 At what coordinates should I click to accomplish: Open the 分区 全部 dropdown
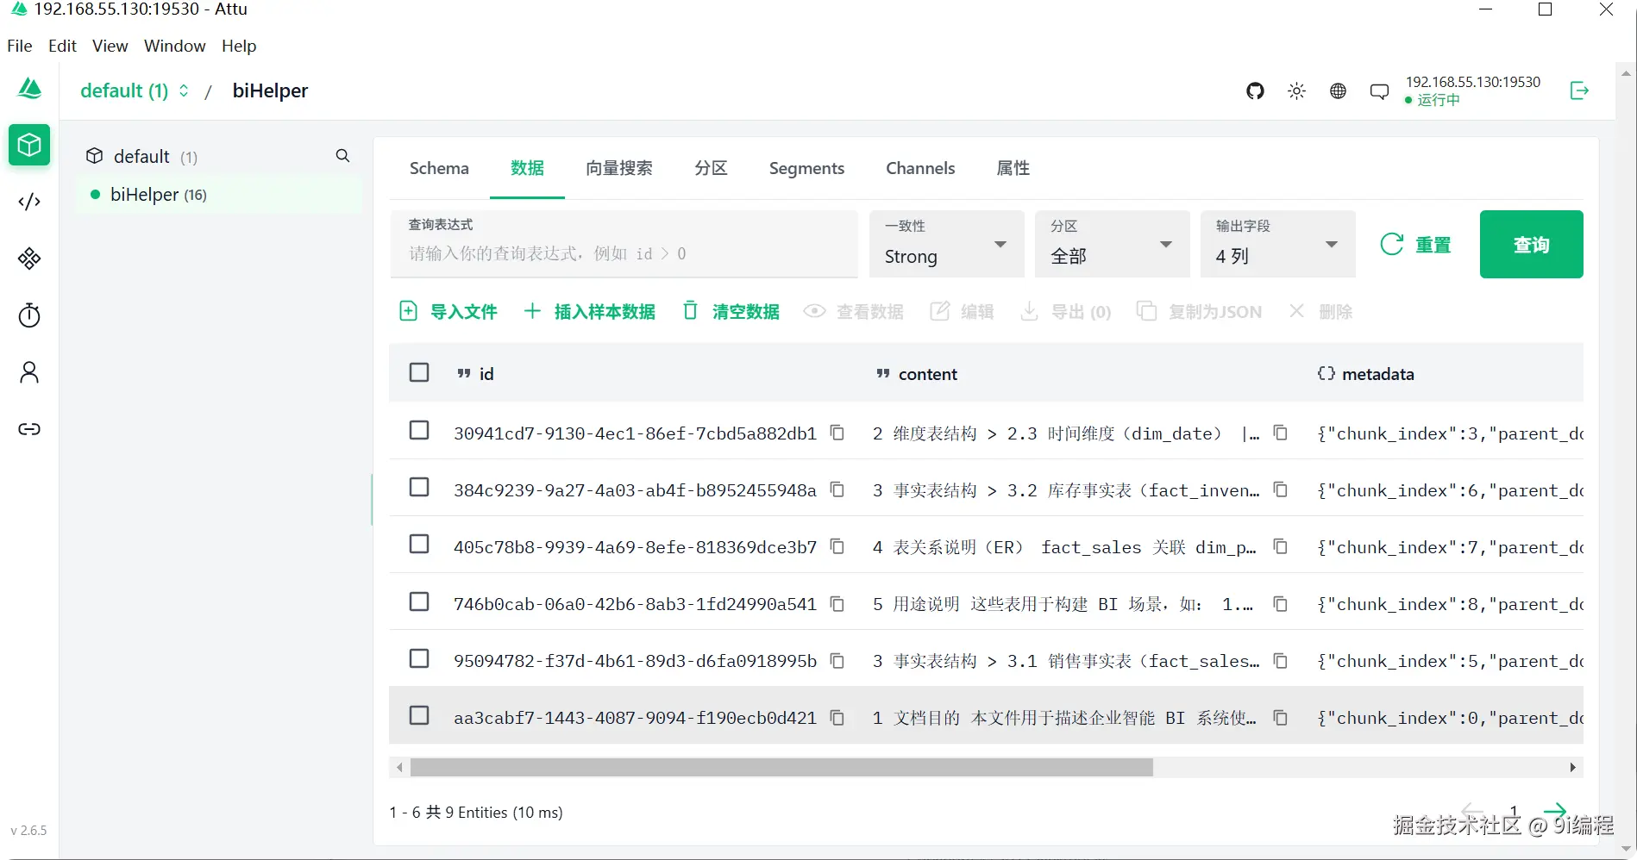pyautogui.click(x=1112, y=244)
